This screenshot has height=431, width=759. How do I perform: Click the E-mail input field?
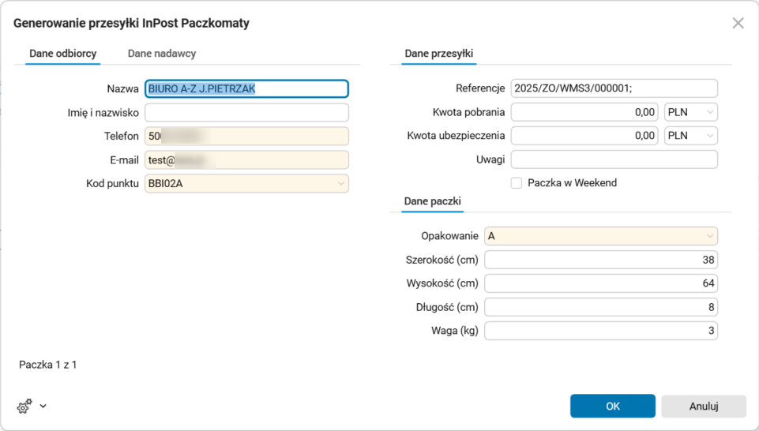pos(246,160)
